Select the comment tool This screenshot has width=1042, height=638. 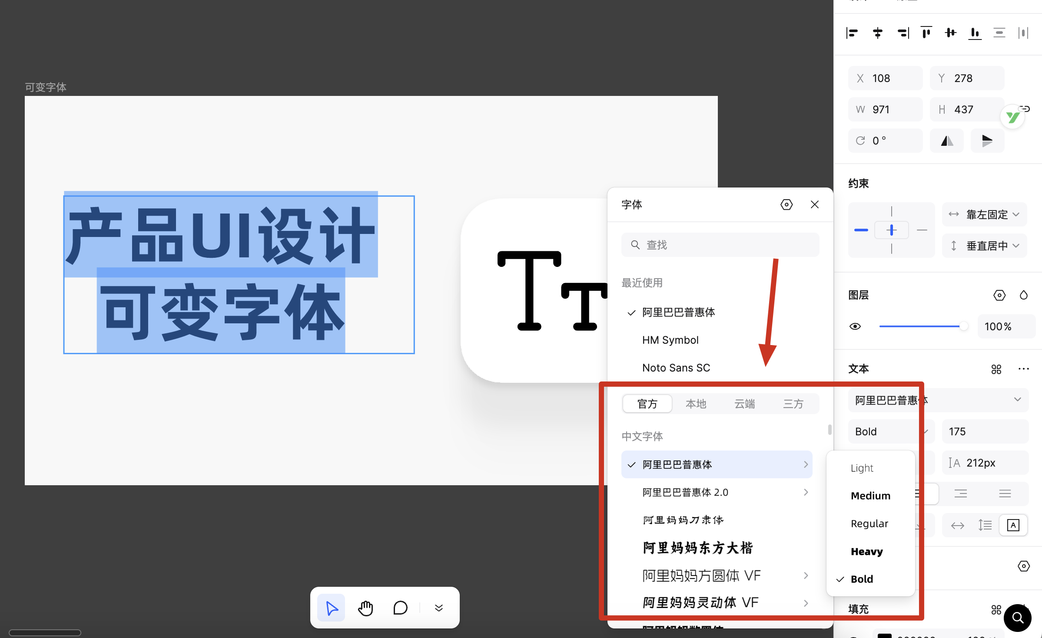[400, 608]
